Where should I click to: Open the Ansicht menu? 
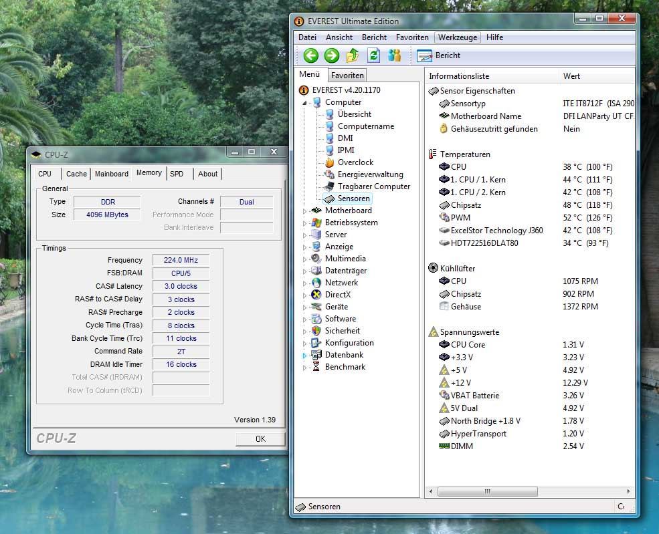point(339,37)
